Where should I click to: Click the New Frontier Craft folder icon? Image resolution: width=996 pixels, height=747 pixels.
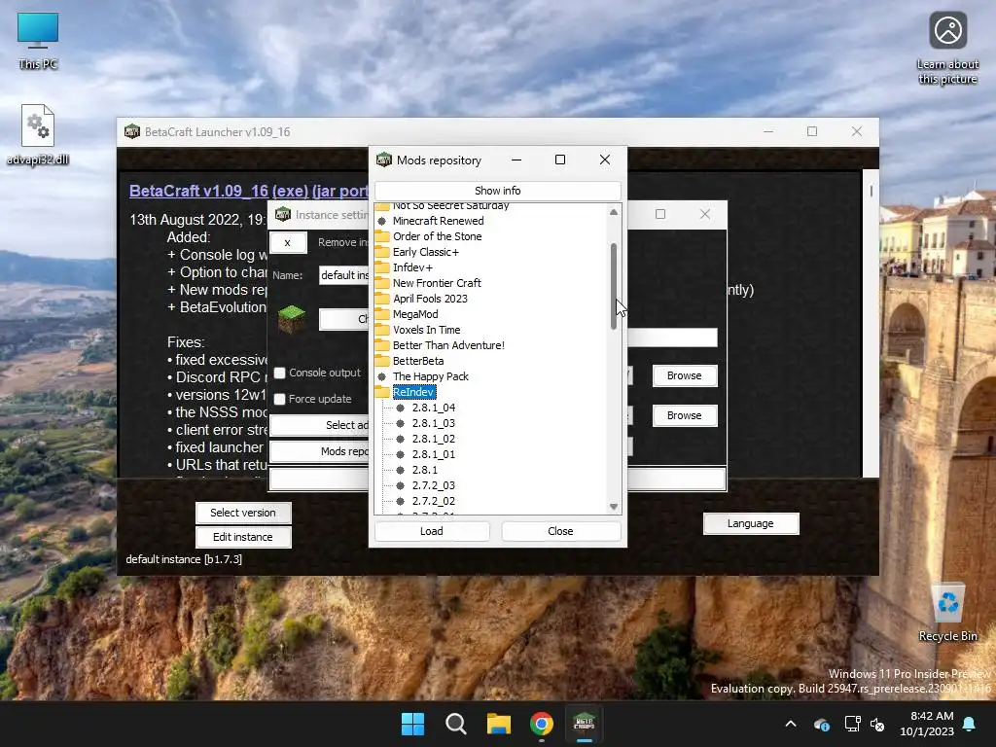pyautogui.click(x=381, y=283)
